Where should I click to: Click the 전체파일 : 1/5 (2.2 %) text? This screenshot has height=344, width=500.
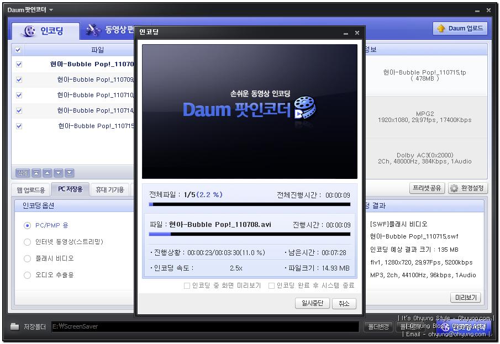point(186,194)
